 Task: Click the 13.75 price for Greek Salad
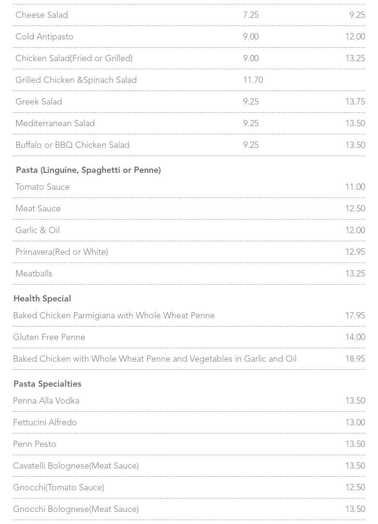pos(355,102)
